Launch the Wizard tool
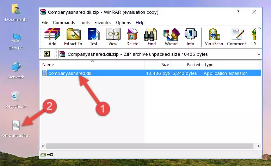The height and width of the screenshot is (166, 271). (171, 37)
